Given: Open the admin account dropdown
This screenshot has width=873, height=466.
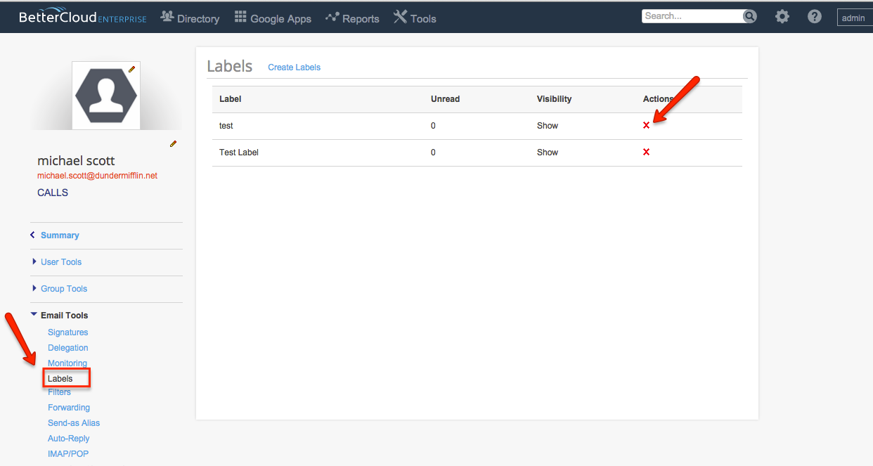Looking at the screenshot, I should 854,18.
